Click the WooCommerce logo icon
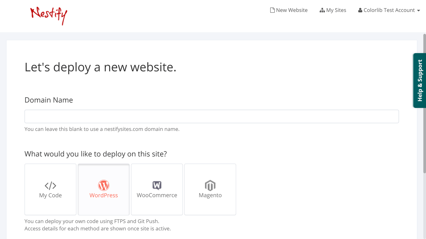This screenshot has width=426, height=239. (x=157, y=186)
